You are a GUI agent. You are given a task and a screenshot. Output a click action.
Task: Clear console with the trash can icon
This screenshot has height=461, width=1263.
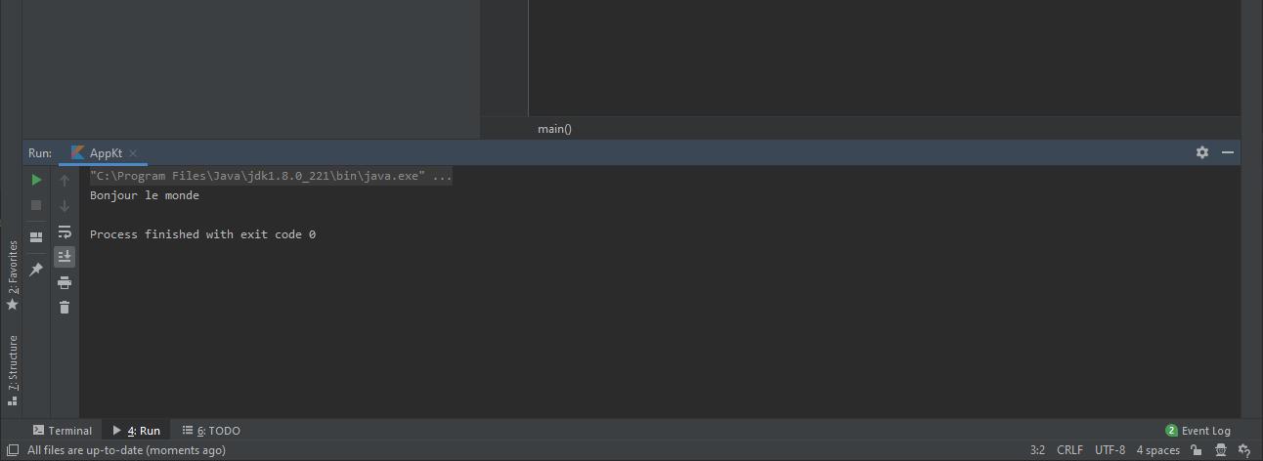65,308
